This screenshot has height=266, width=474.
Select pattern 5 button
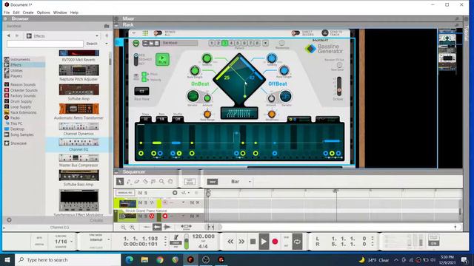click(238, 43)
